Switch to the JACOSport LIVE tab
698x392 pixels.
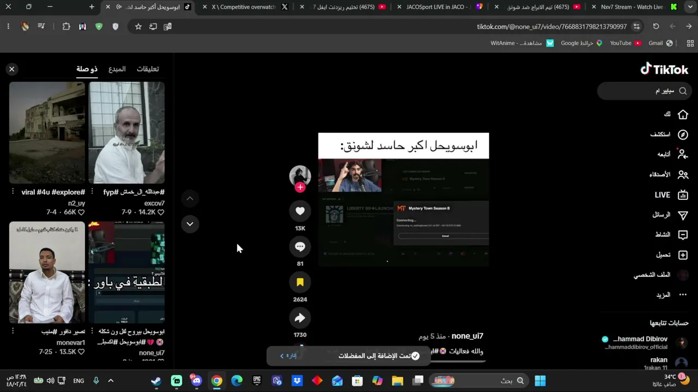point(440,7)
